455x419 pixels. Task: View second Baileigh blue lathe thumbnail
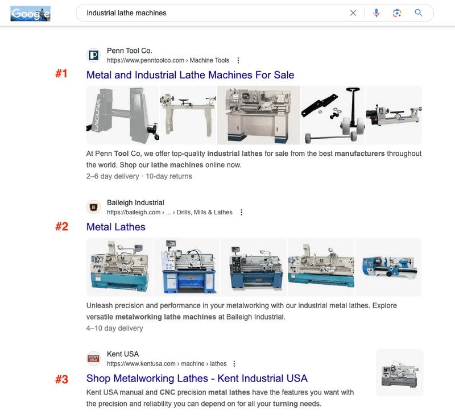pos(187,267)
